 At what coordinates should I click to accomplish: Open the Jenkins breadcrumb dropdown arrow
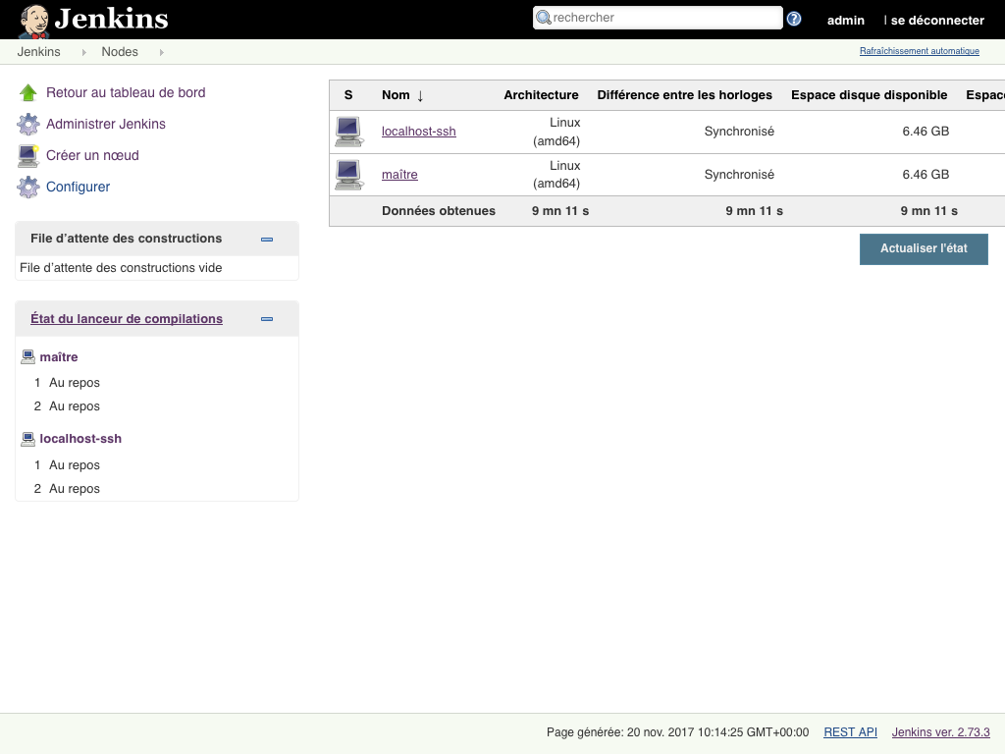pyautogui.click(x=83, y=52)
